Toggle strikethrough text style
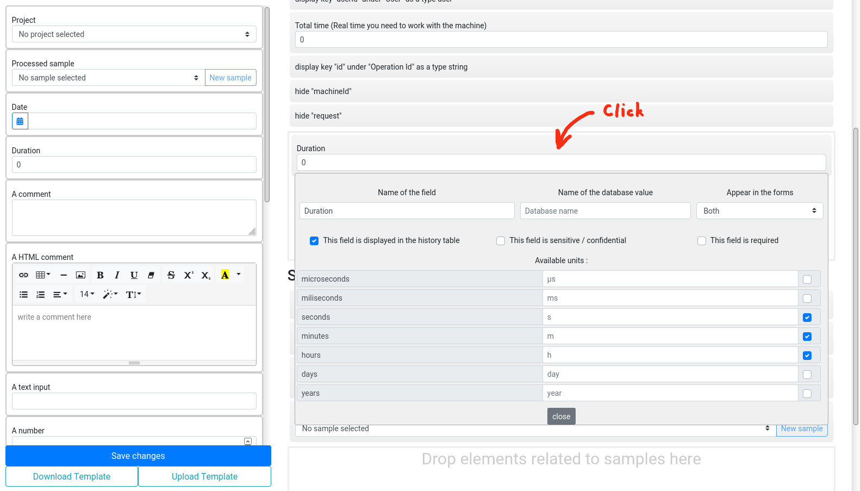 [x=171, y=275]
